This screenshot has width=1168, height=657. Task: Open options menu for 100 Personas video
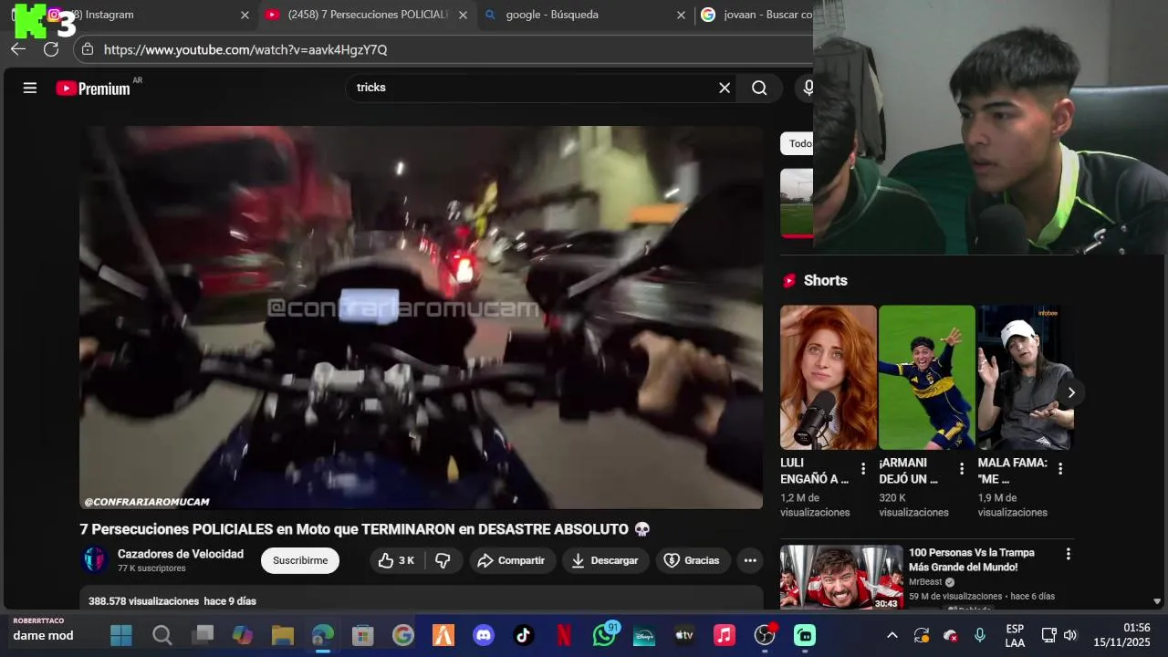click(1068, 554)
